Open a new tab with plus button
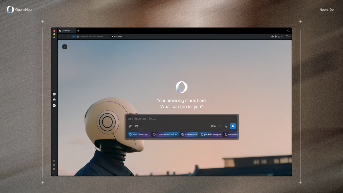 point(78,31)
